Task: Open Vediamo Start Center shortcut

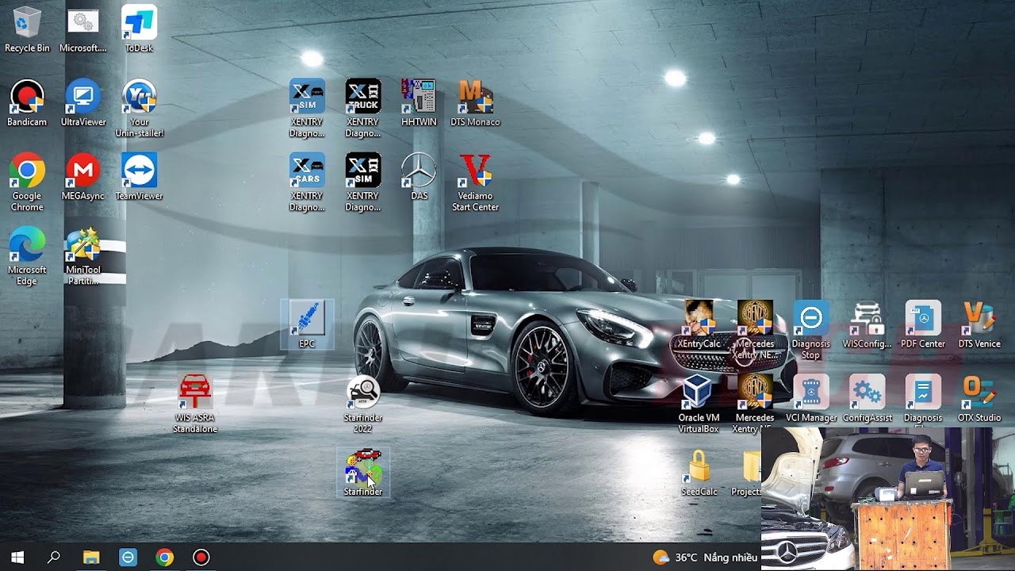Action: pos(475,171)
